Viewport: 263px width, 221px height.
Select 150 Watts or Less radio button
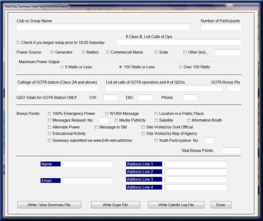click(x=121, y=67)
